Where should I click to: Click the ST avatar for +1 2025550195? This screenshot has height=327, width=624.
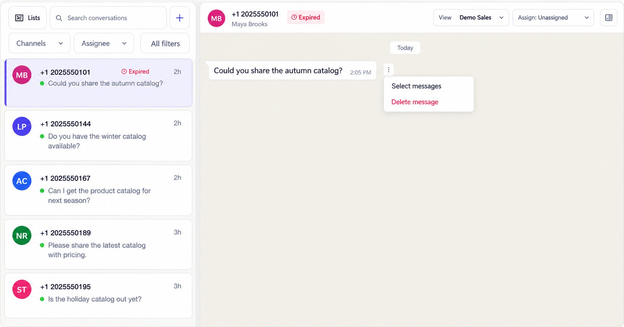(22, 289)
